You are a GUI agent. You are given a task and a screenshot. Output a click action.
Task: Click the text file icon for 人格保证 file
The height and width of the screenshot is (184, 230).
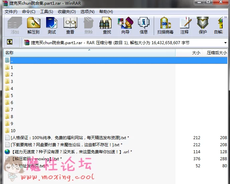coord(7,137)
